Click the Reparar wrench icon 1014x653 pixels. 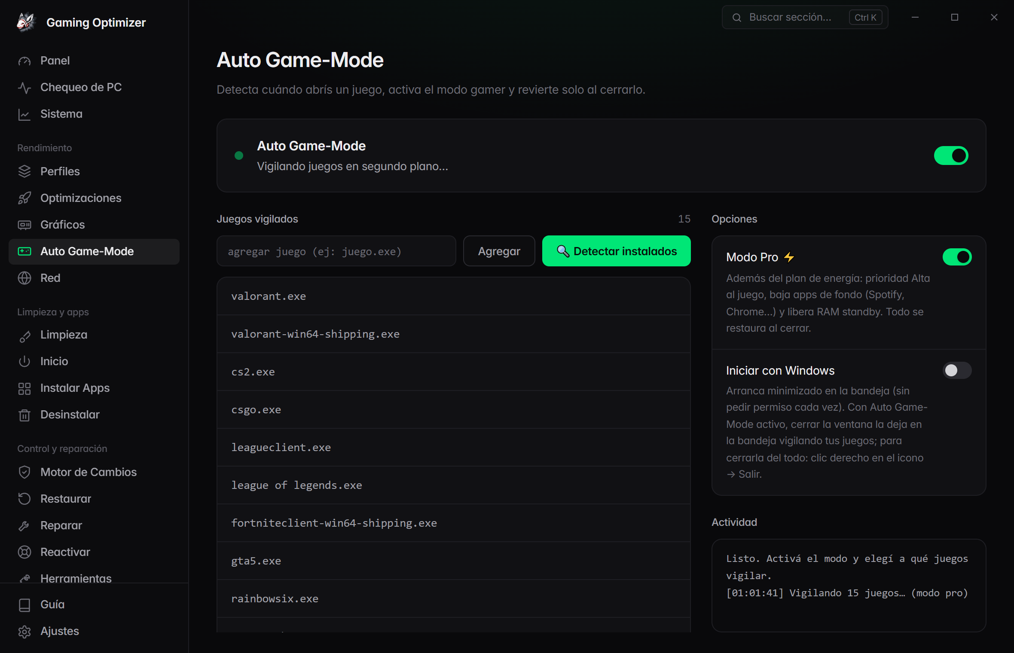24,526
